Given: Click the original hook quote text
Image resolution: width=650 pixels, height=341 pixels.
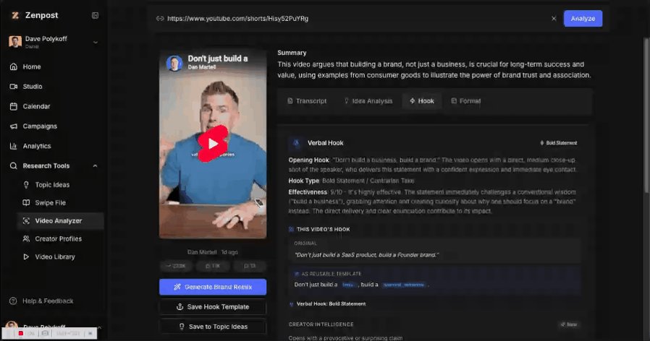Looking at the screenshot, I should (366, 255).
